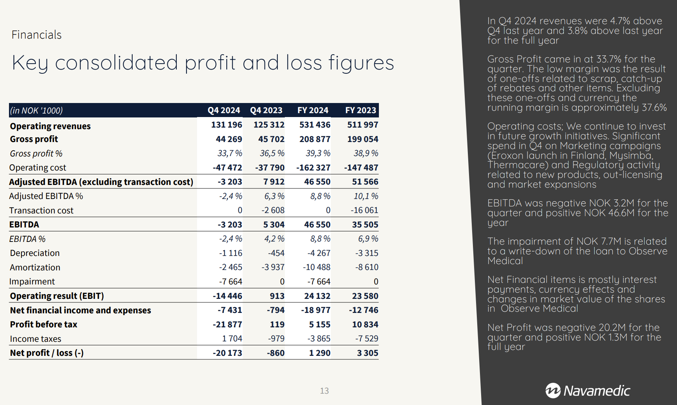
Task: Click the 'Q4 2023' column header
Action: [x=266, y=110]
